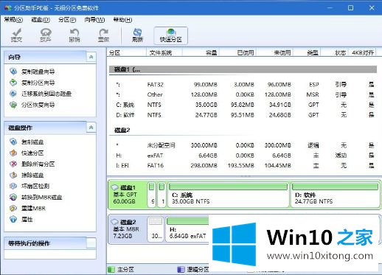Maximize the partition assistant window
The image size is (382, 275).
coord(350,8)
